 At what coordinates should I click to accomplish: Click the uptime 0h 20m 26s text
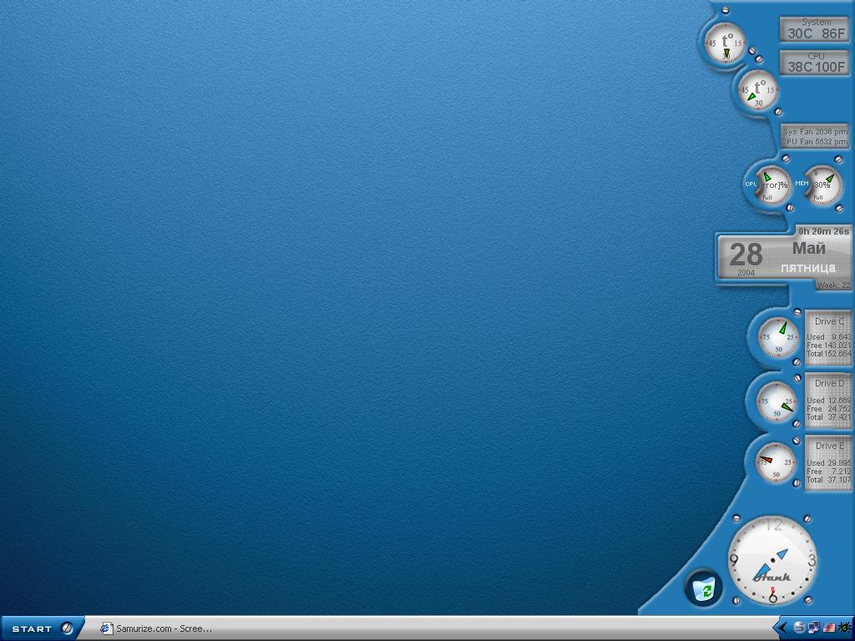(x=823, y=231)
